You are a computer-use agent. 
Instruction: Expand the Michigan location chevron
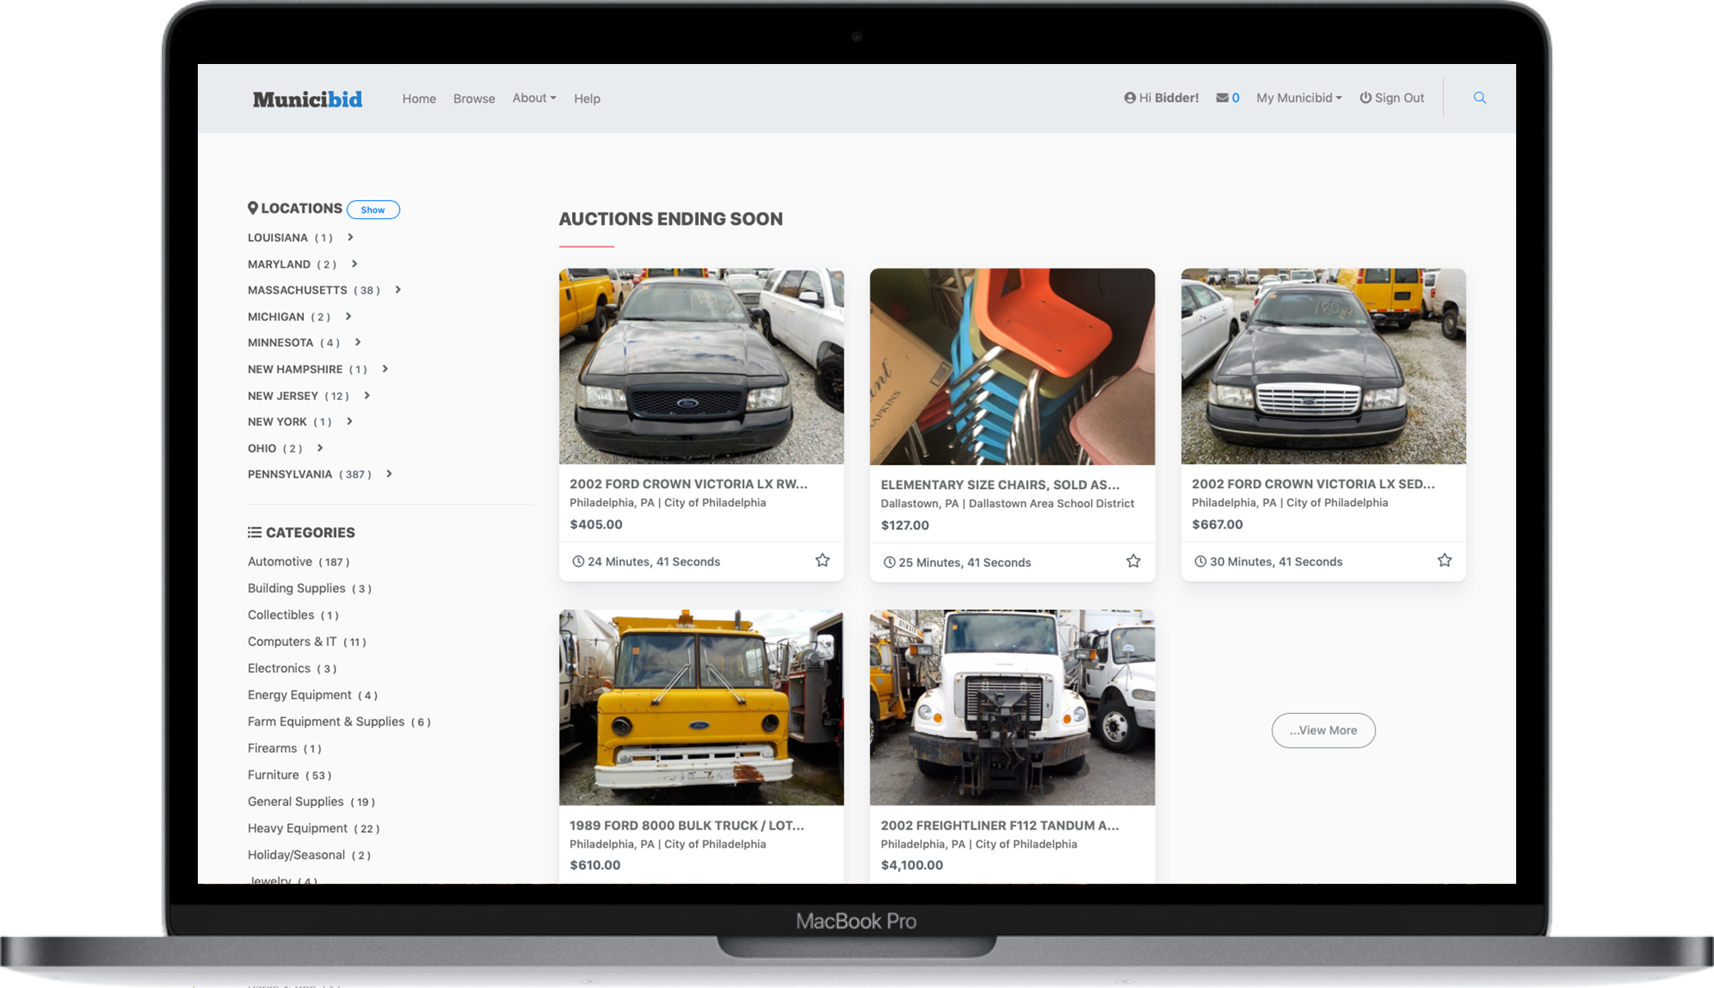(348, 316)
